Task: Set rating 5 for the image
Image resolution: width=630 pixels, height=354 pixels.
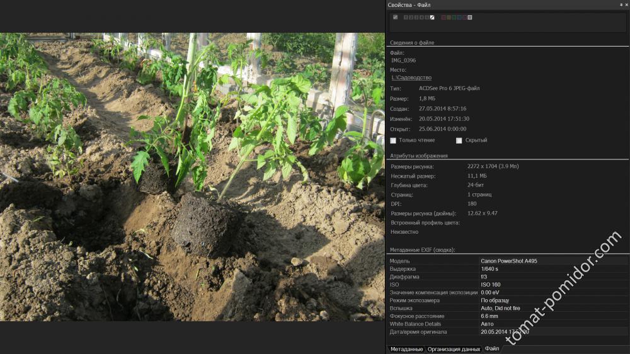Action: [x=427, y=17]
